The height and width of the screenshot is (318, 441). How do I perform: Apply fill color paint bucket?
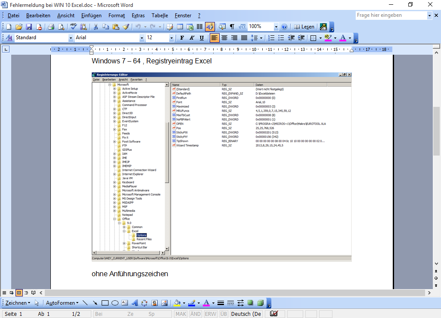[x=177, y=303]
